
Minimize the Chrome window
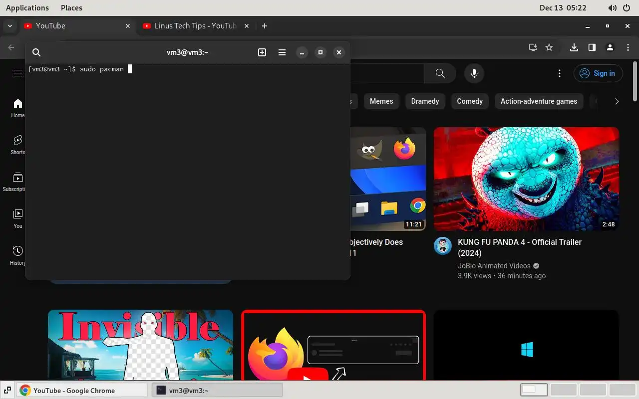(588, 26)
